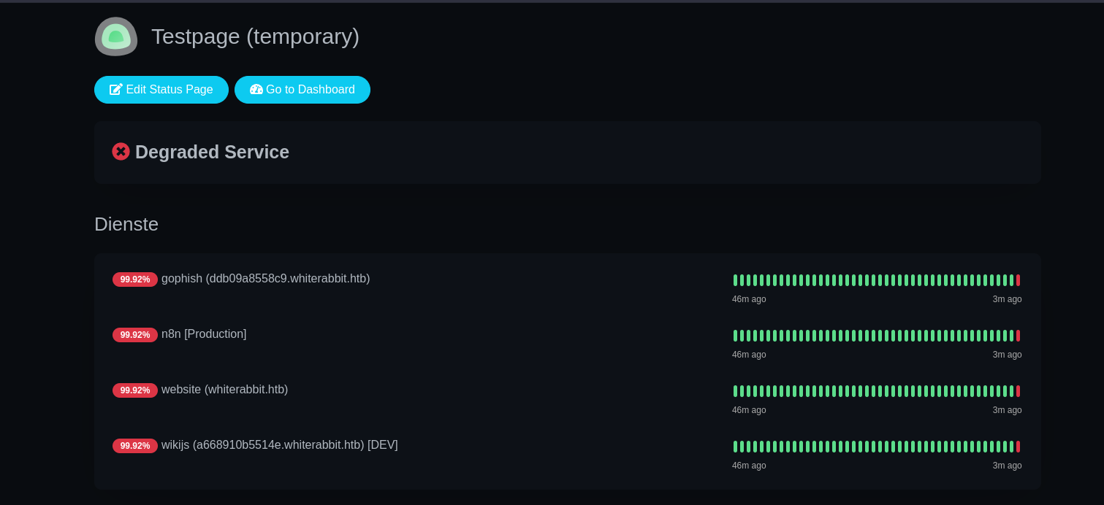Click the Testpage (temporary) title
Image resolution: width=1104 pixels, height=505 pixels.
pyautogui.click(x=255, y=36)
